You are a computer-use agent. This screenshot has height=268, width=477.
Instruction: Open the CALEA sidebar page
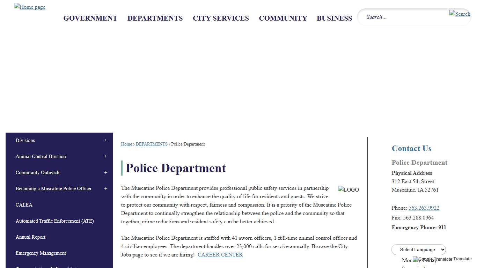[24, 205]
